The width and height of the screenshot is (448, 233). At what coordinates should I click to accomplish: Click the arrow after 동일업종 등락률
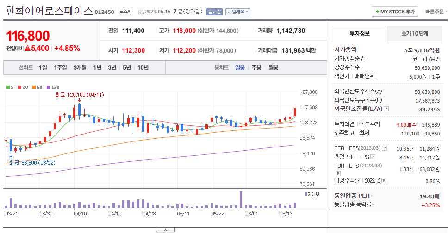pos(373,204)
